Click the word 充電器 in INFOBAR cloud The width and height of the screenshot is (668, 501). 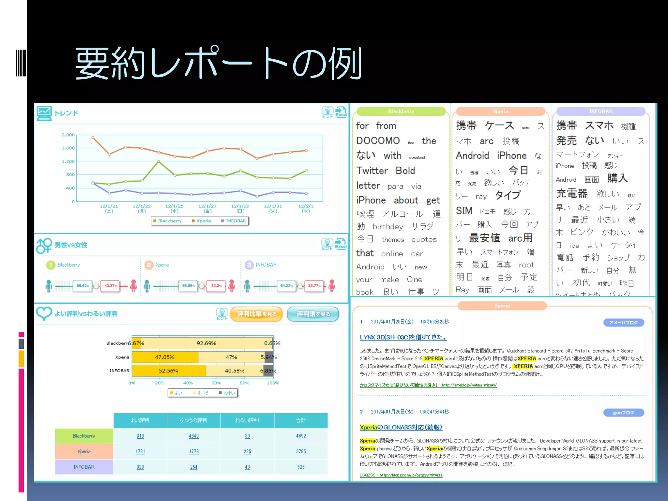pyautogui.click(x=572, y=193)
